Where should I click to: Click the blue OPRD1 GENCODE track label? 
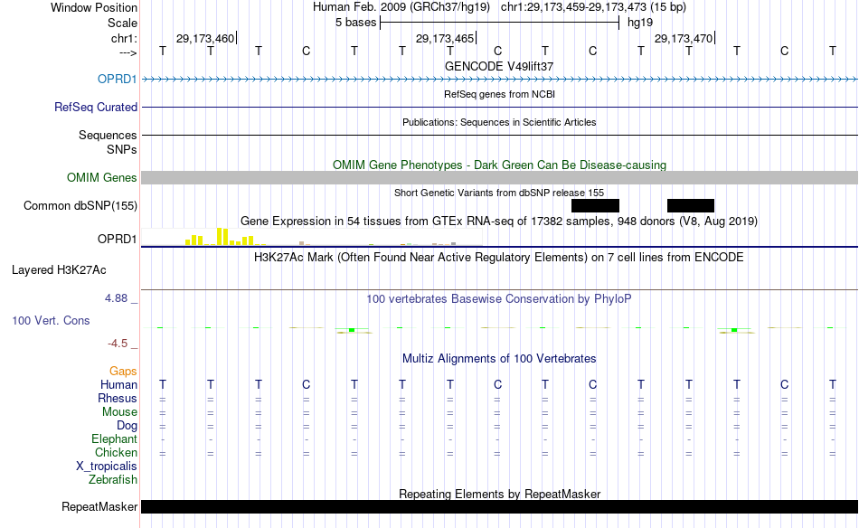pos(117,80)
